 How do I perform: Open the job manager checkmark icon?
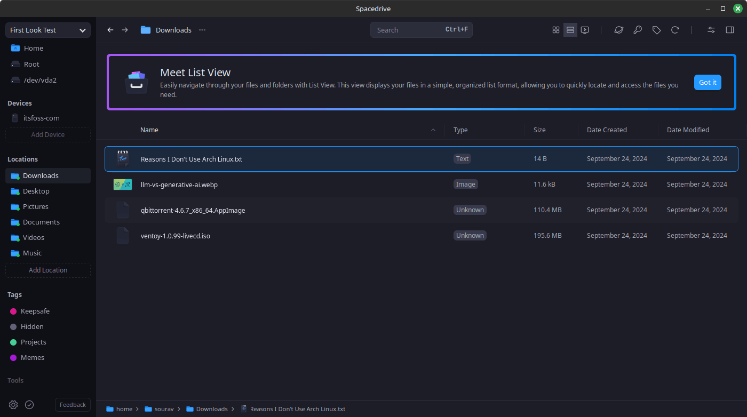tap(29, 405)
